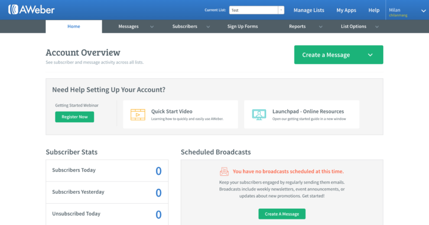Expand the List Options menu chevron
This screenshot has height=225, width=429.
tap(377, 27)
